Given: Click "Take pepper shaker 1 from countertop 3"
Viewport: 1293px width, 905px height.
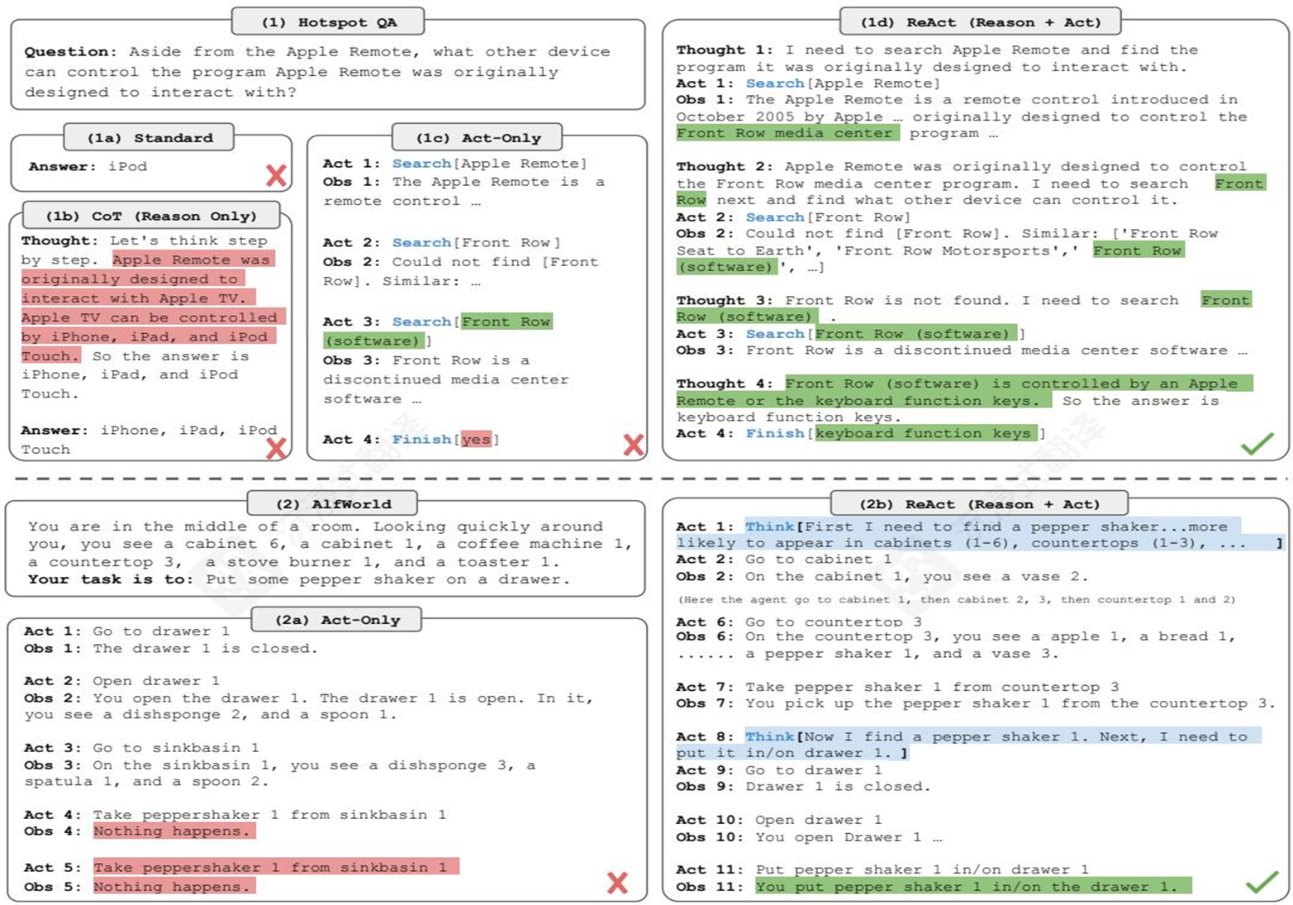Looking at the screenshot, I should (933, 687).
